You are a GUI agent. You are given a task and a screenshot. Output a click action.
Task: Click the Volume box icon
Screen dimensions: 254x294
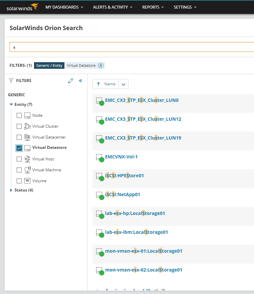coord(27,181)
